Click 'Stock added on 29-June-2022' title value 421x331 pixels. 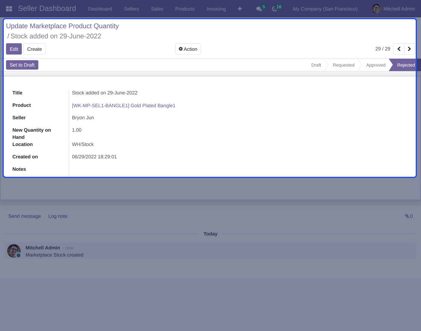coord(105,93)
